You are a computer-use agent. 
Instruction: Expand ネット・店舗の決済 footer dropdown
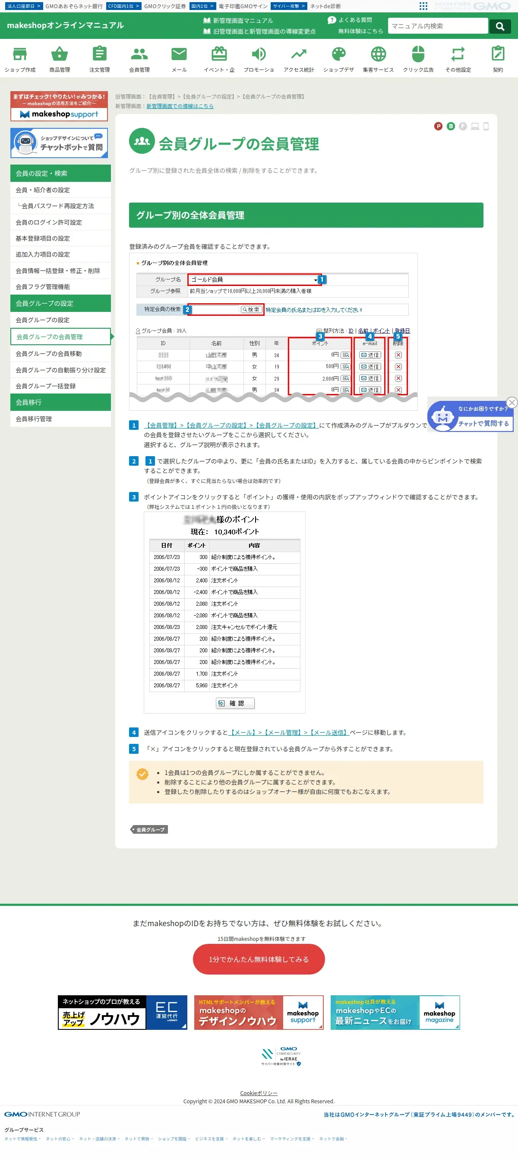[99, 1139]
